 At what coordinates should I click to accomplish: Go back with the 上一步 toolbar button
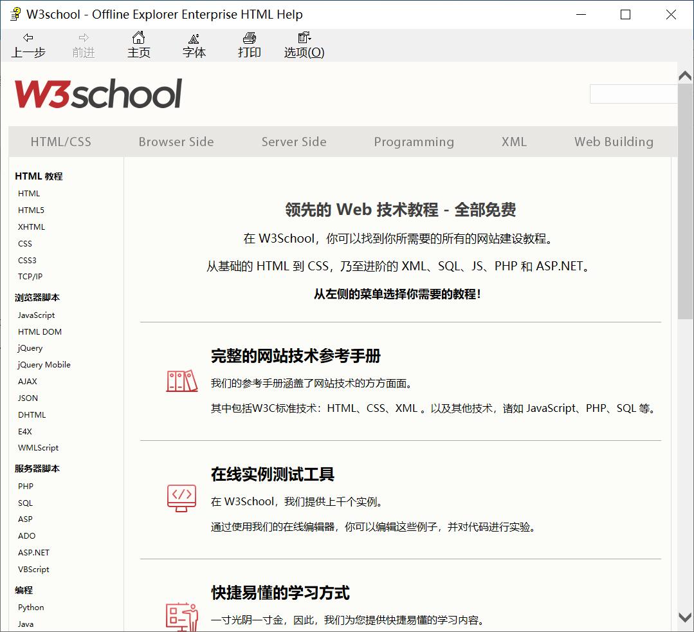(x=28, y=45)
